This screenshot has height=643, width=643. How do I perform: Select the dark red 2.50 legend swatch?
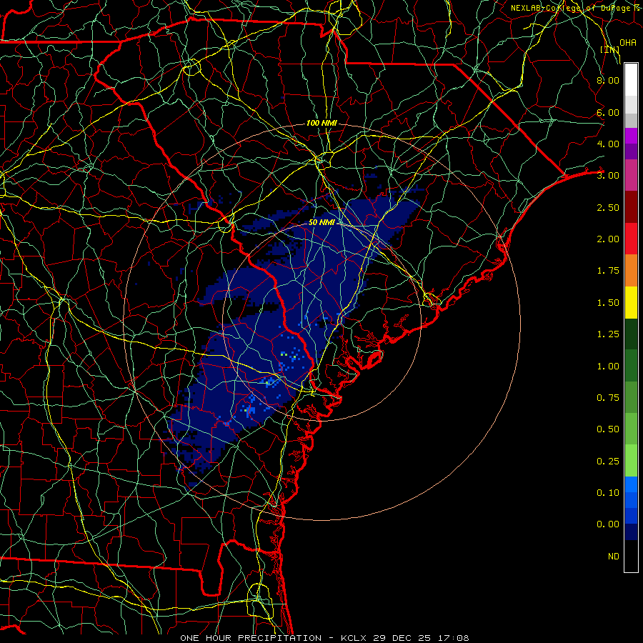pyautogui.click(x=631, y=207)
